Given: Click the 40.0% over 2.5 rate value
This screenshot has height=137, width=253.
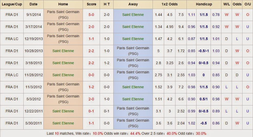Looking at the screenshot, I should [x=172, y=134].
